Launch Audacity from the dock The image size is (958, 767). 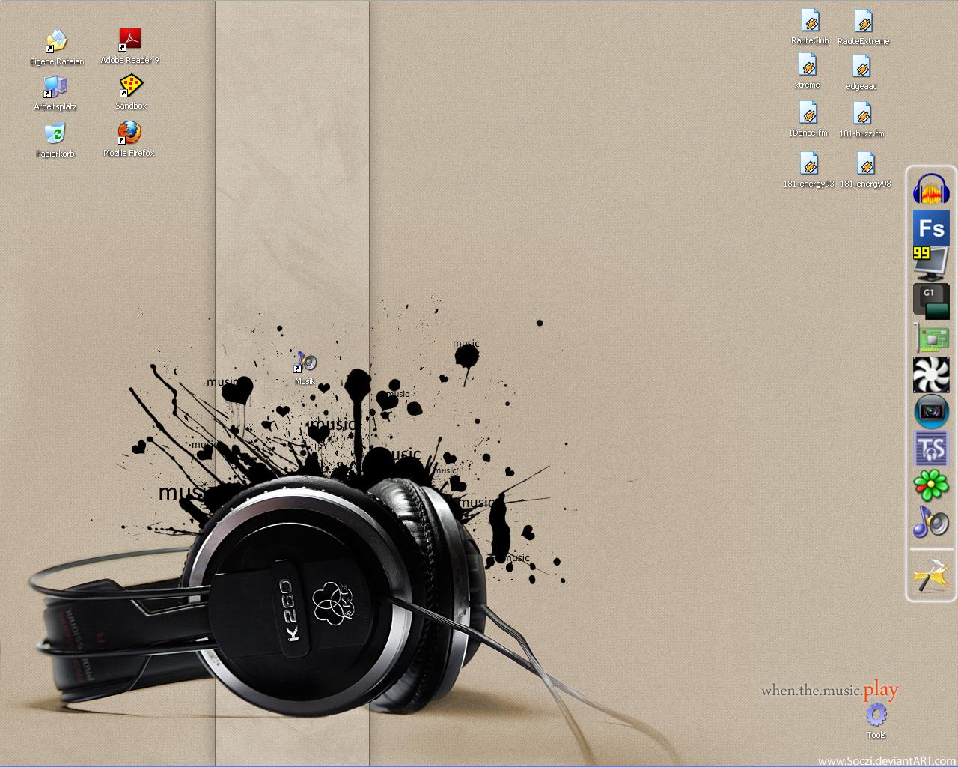tap(931, 189)
